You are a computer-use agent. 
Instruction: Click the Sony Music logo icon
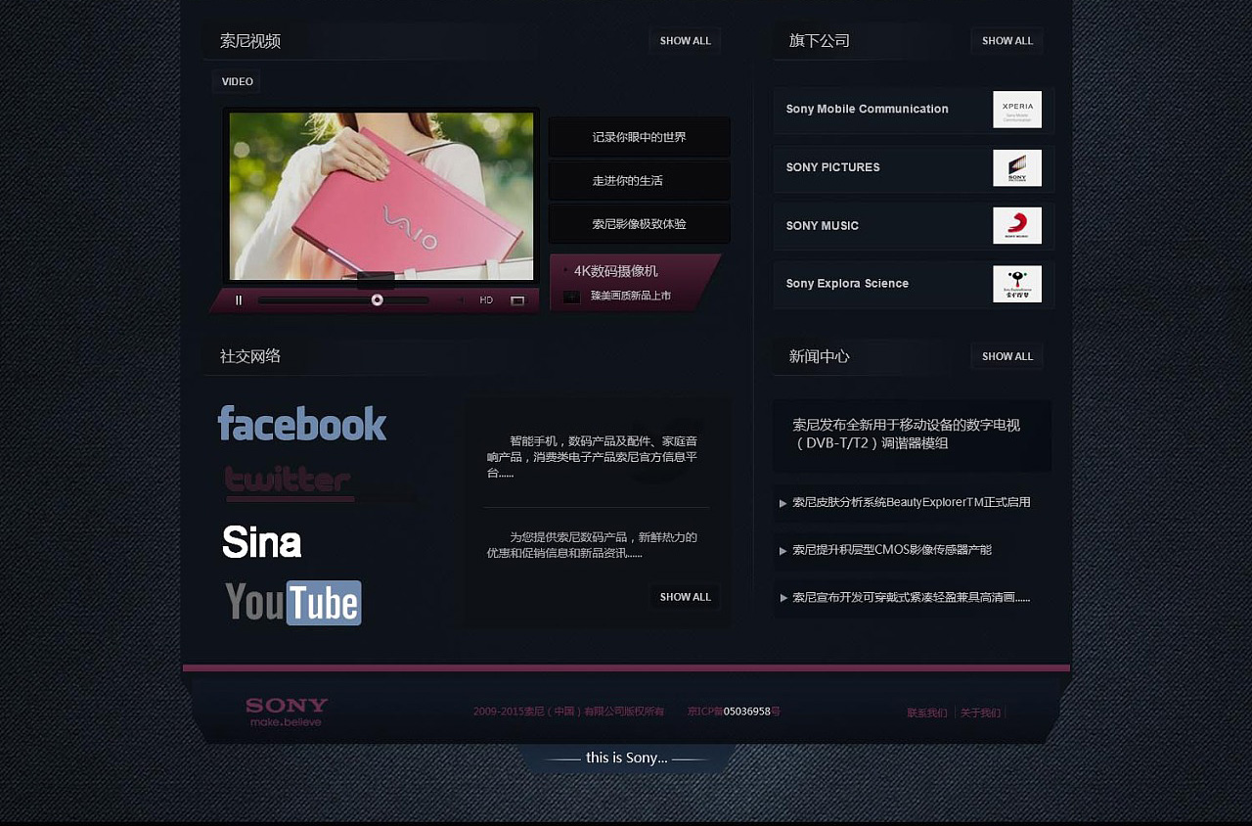[x=1017, y=226]
